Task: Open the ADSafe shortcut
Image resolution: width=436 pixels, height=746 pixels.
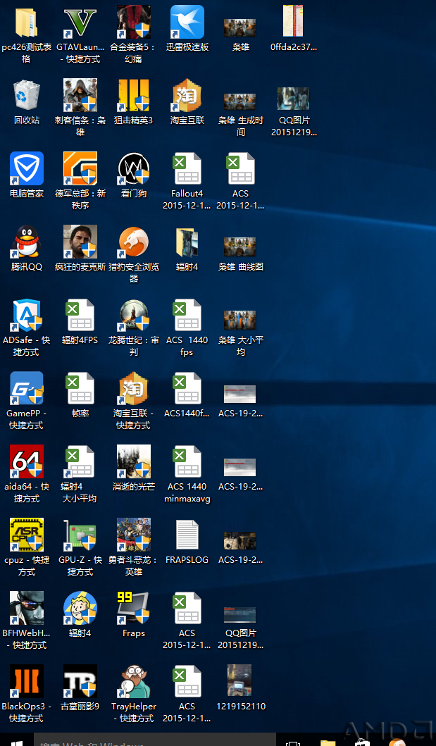Action: pos(27,315)
